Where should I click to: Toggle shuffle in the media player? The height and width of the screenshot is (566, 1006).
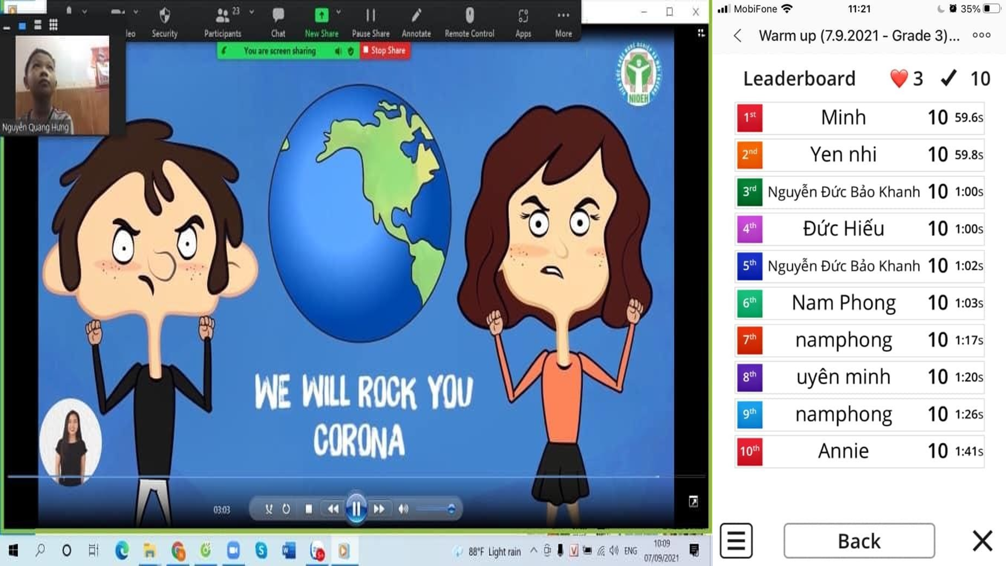[x=269, y=509]
